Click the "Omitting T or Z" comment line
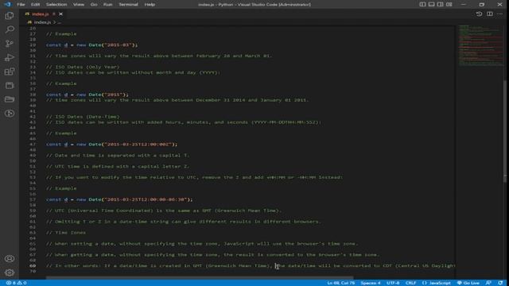Image resolution: width=509 pixels, height=286 pixels. [x=184, y=222]
